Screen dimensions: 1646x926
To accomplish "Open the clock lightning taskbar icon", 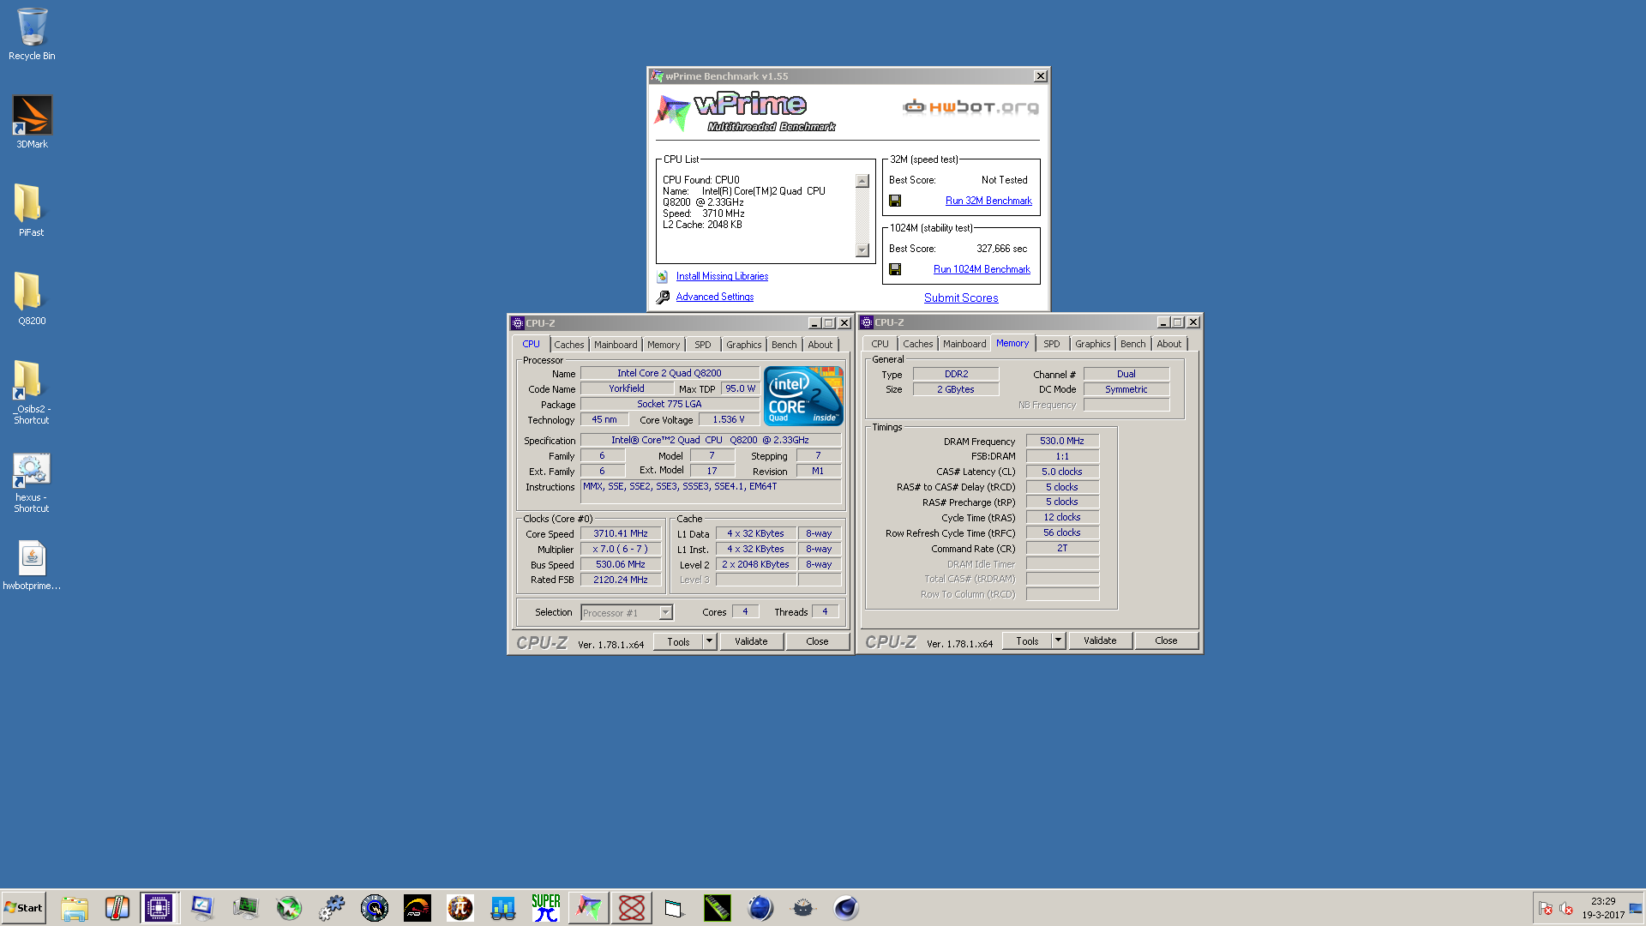I will pyautogui.click(x=374, y=908).
